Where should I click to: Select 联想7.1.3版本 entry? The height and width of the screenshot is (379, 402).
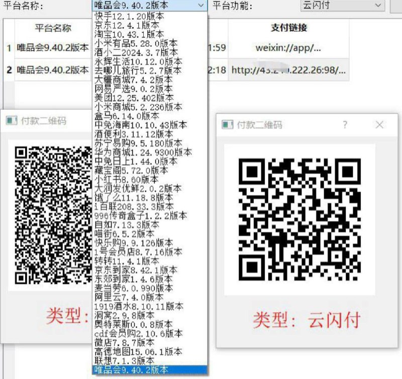coord(149,360)
